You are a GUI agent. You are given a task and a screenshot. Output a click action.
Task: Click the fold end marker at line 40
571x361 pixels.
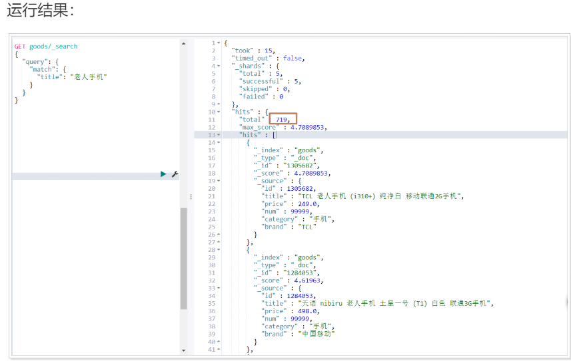[x=219, y=342]
